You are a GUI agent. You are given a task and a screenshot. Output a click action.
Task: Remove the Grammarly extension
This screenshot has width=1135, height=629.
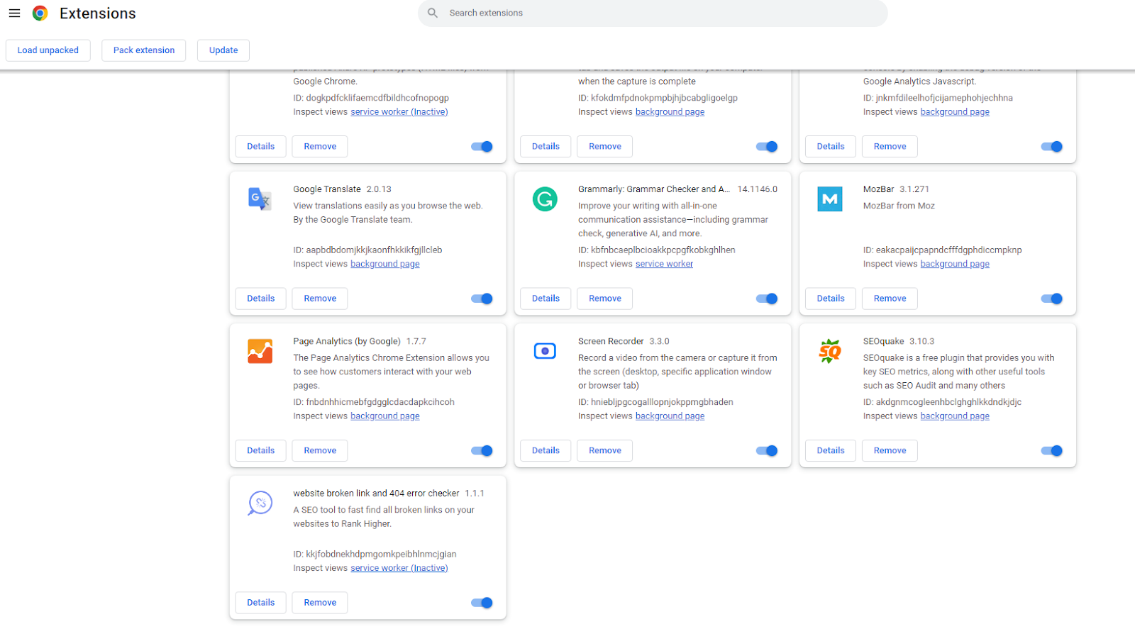point(605,299)
